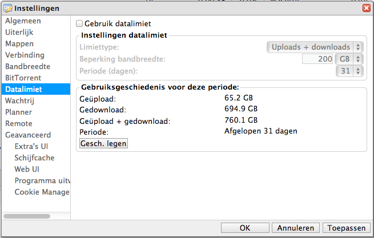Go to the Verbinding settings section
Screen dimensions: 374x238
25,55
